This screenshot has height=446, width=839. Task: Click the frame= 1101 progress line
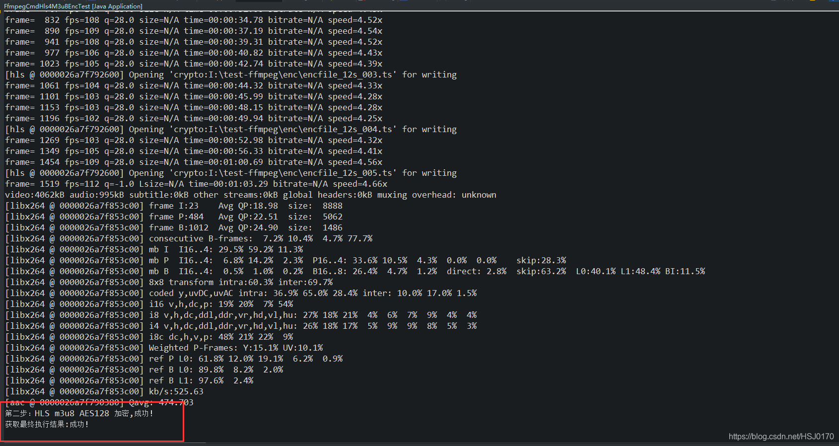194,96
